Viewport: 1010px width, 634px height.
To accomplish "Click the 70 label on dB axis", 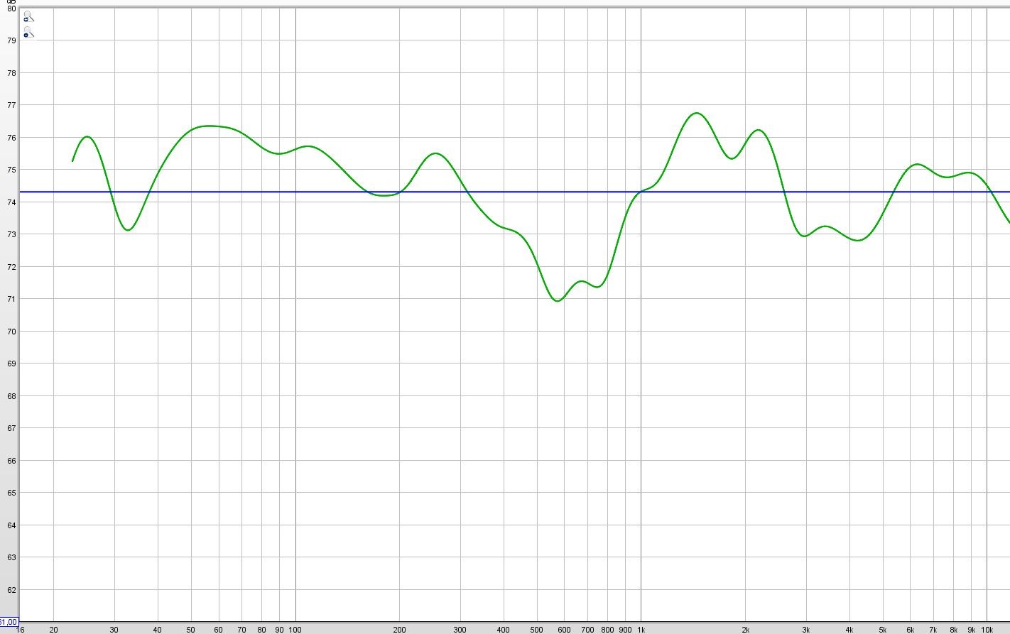I will point(11,332).
